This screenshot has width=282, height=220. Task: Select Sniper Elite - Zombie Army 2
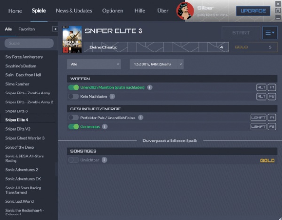(29, 102)
